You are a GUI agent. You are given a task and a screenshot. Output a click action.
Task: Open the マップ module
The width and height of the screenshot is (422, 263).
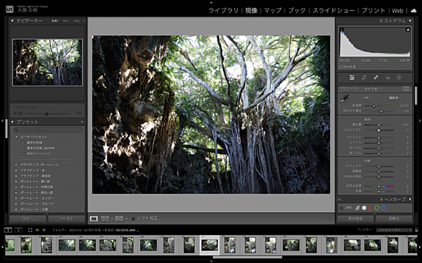click(273, 11)
